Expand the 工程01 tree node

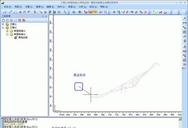coord(3,24)
